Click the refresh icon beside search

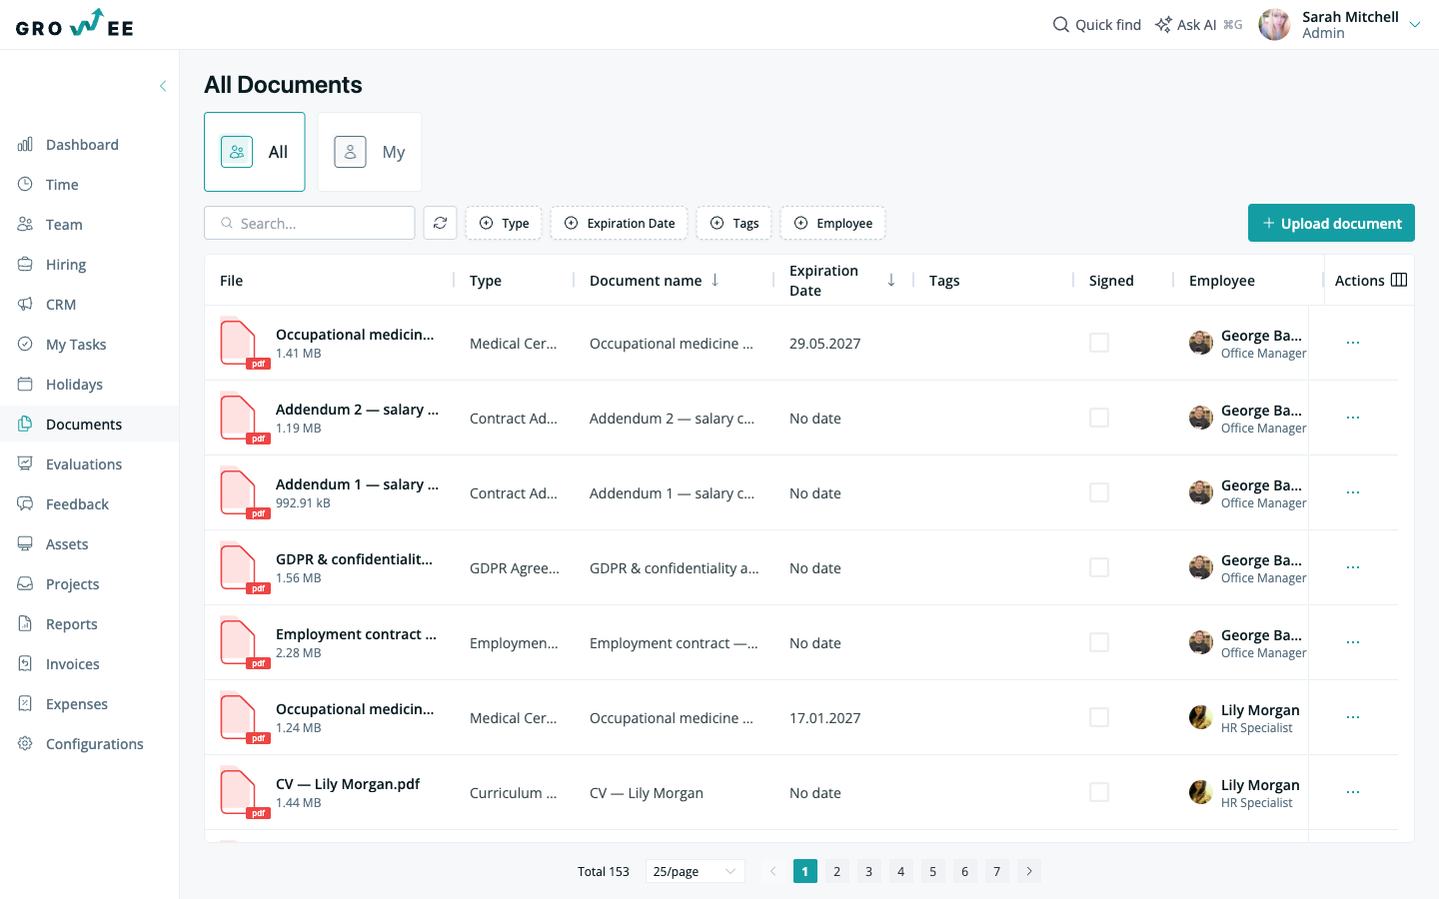tap(440, 223)
